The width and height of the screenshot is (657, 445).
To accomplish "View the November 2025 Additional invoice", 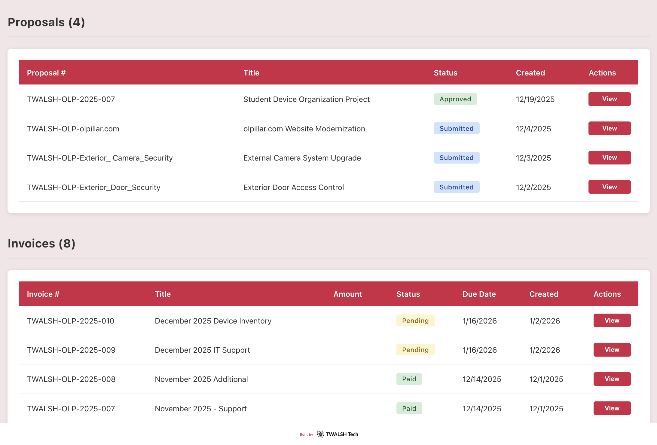I will [x=612, y=379].
